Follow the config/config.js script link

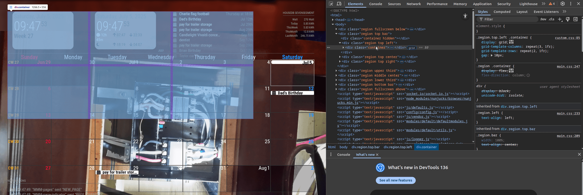pos(422,112)
